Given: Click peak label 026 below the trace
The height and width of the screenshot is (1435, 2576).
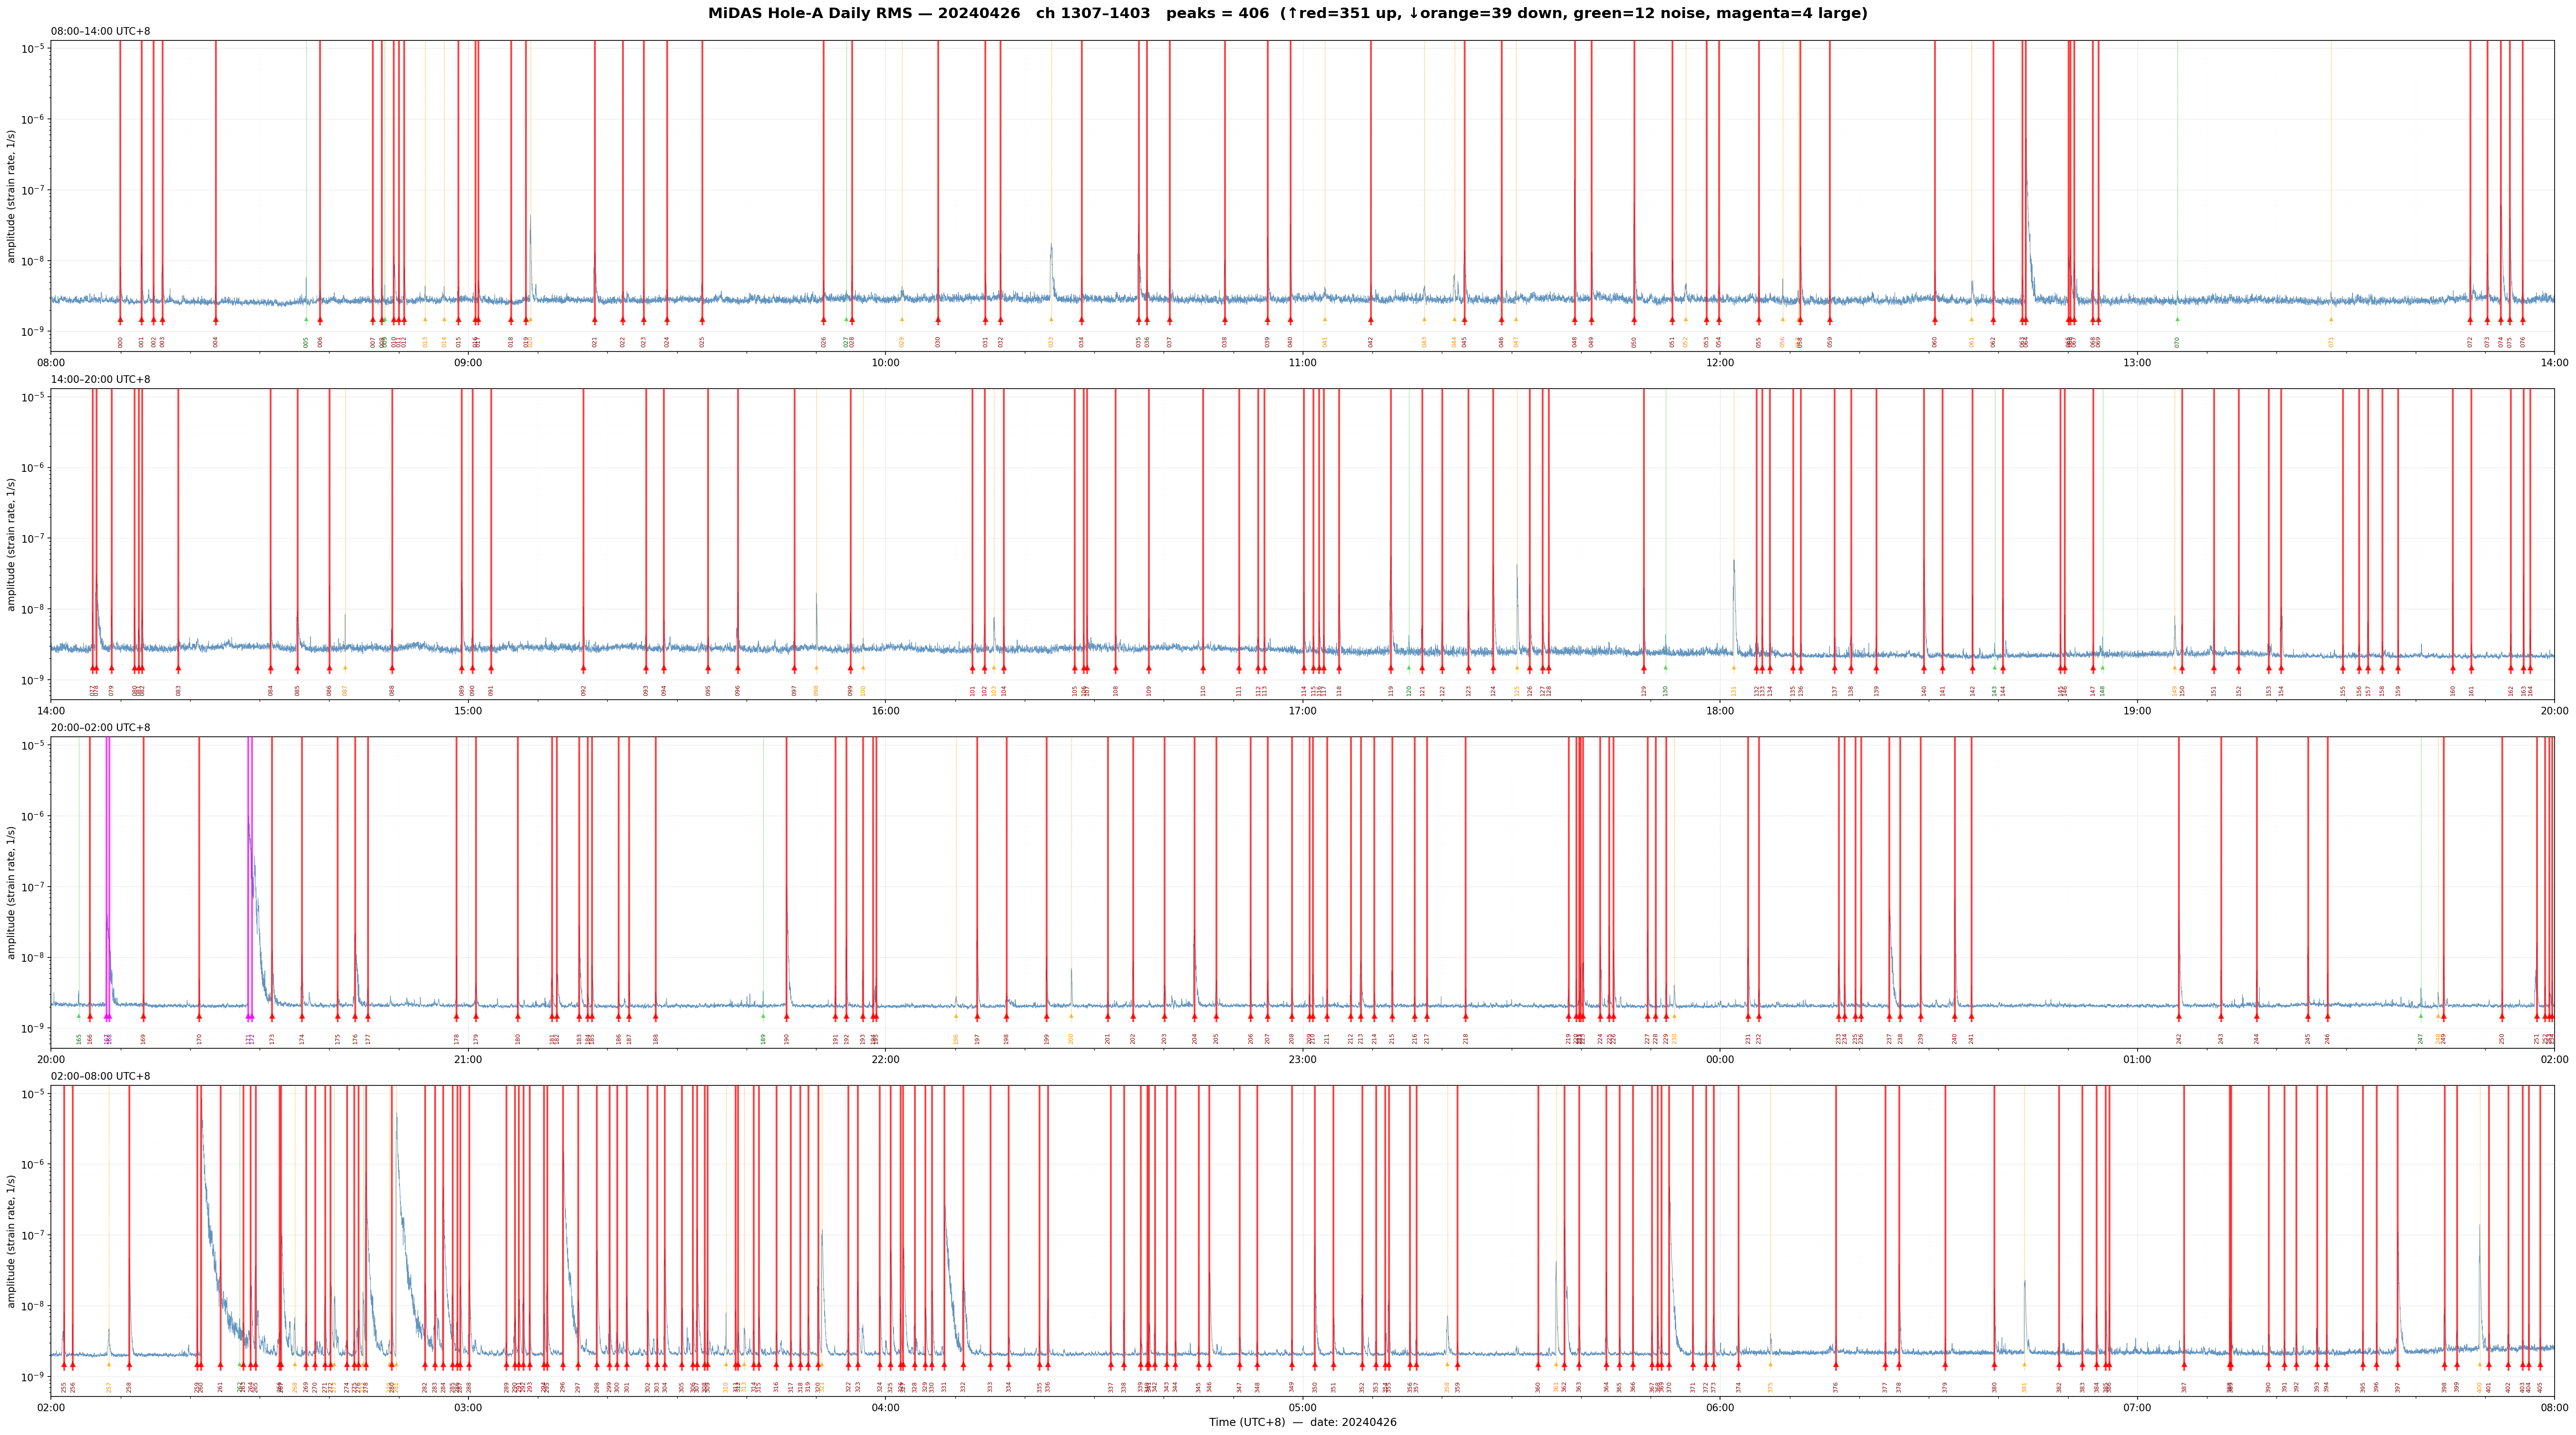Looking at the screenshot, I should point(824,341).
